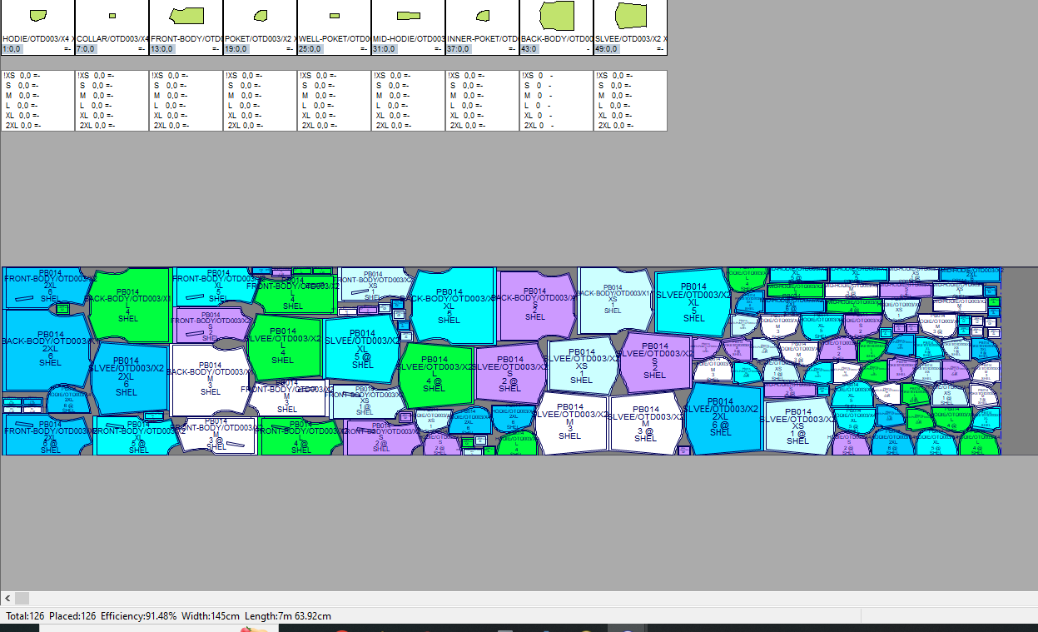Click the Efficiency readout in the status bar

(x=138, y=616)
